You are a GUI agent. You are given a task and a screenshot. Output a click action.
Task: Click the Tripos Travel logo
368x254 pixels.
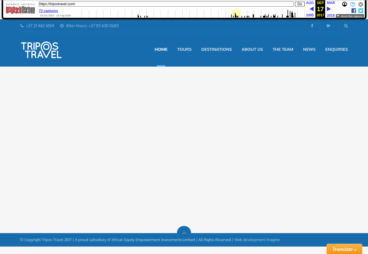[41, 50]
